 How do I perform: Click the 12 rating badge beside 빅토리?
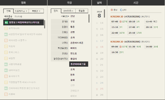click(x=6, y=46)
